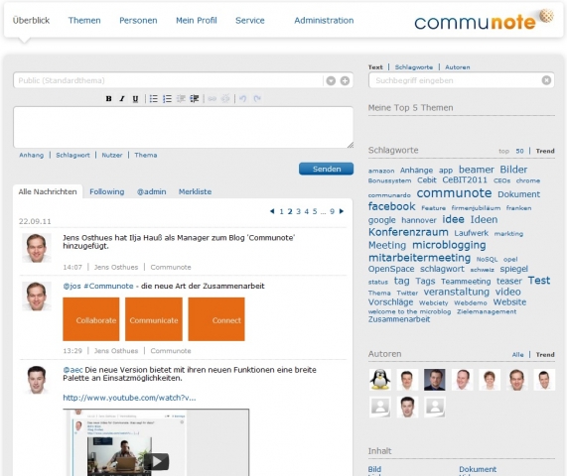Click into the message text area
Screen dimensions: 567x476
tap(184, 127)
